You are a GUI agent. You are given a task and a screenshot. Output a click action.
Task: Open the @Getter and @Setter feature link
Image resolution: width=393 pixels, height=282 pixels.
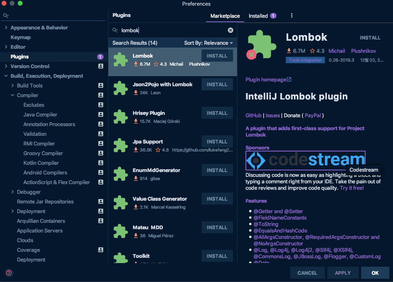tap(278, 211)
